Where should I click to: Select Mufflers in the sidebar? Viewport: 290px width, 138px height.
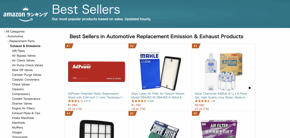coord(18,128)
